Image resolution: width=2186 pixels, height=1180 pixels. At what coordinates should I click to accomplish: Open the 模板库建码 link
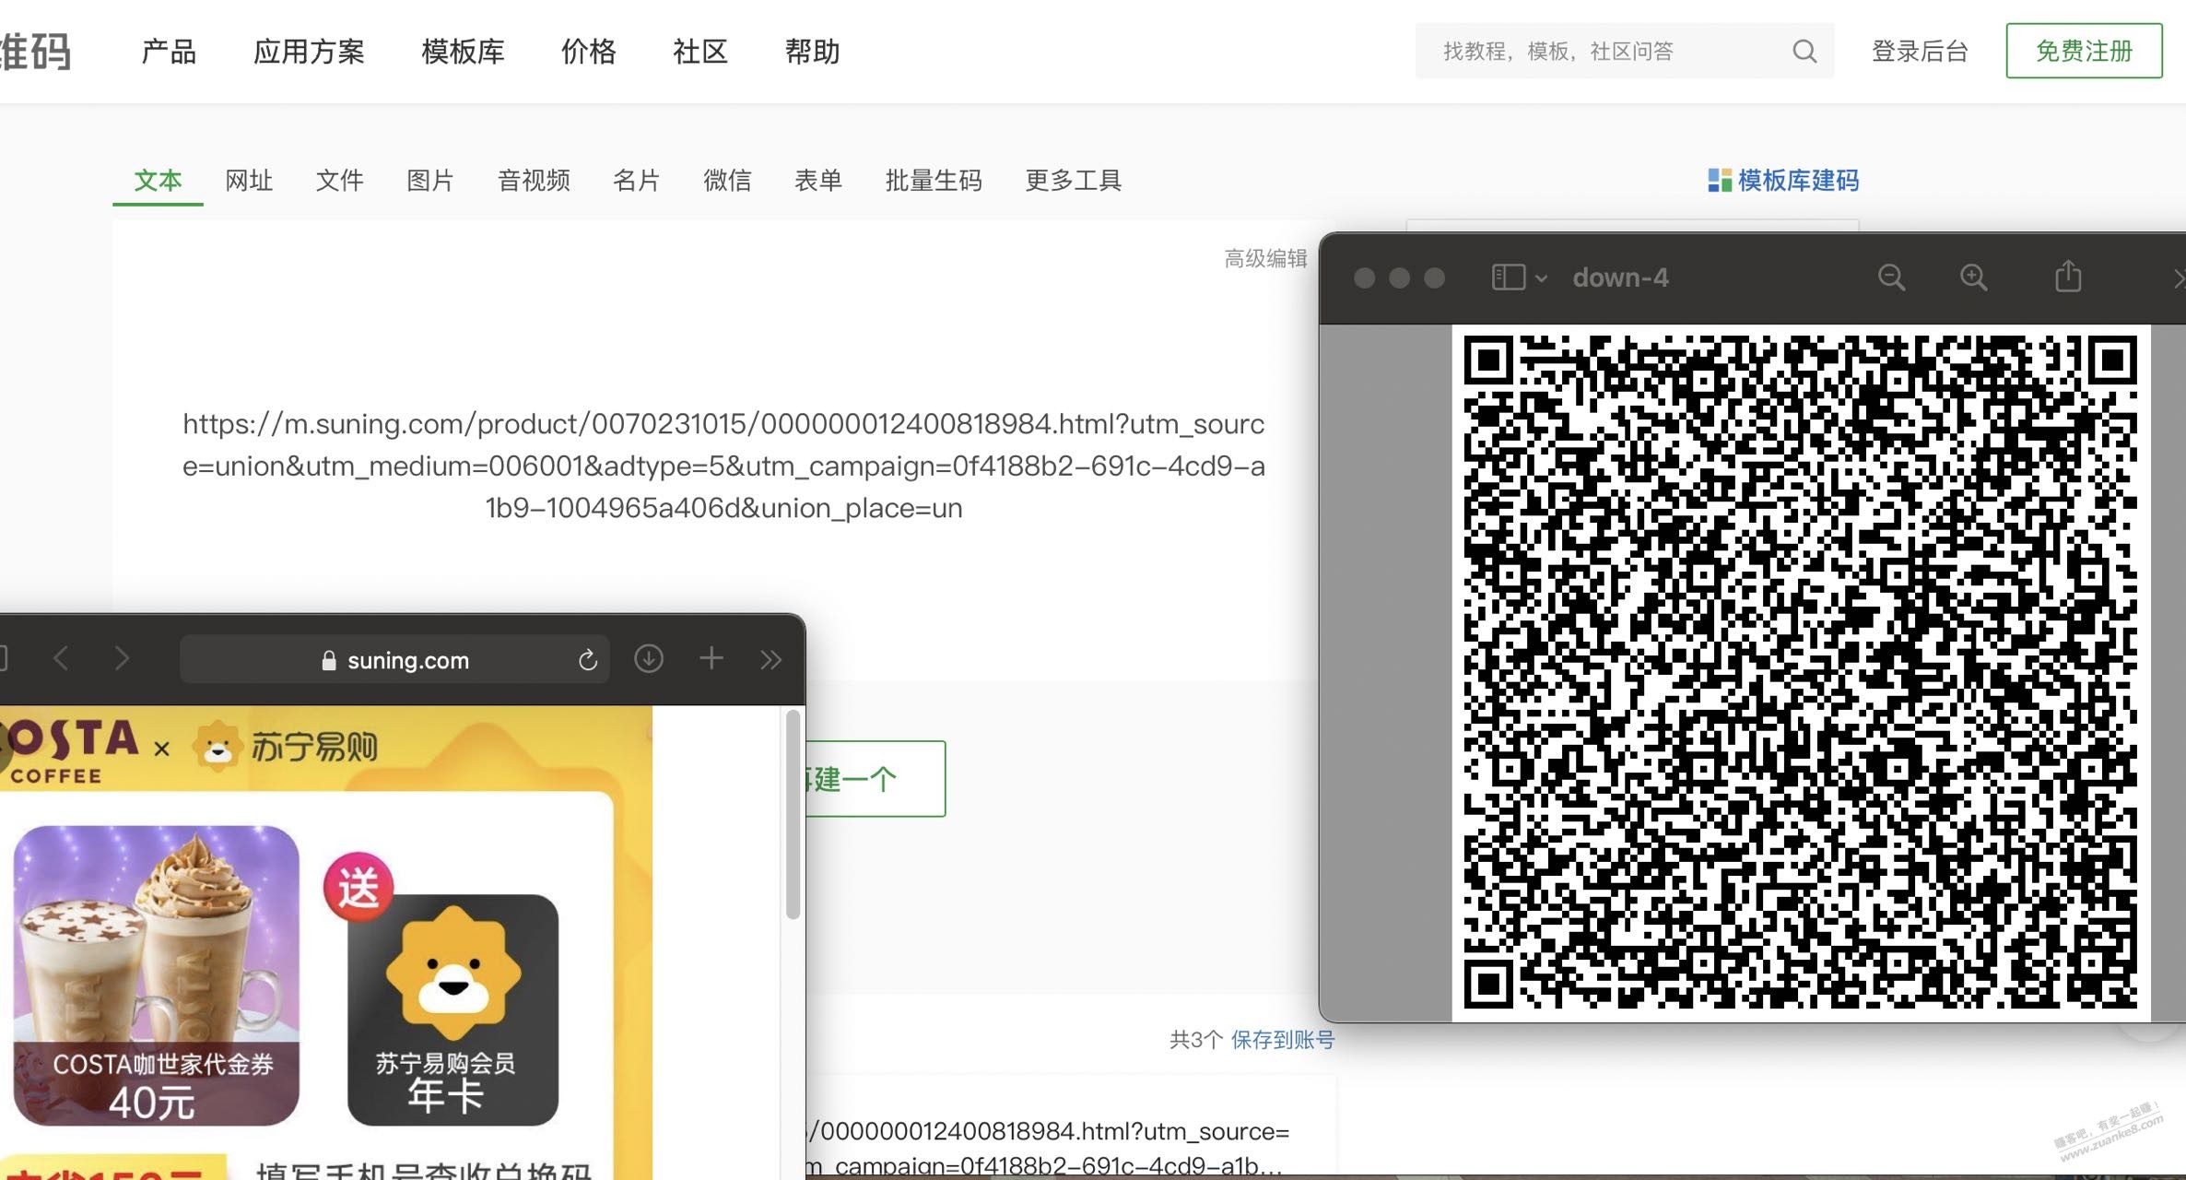[1798, 181]
